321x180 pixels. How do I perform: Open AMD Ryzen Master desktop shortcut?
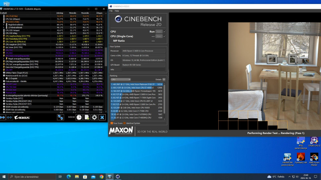(x=314, y=160)
